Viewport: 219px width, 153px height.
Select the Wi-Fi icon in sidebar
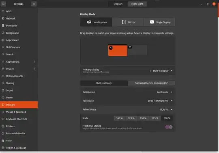(3, 11)
